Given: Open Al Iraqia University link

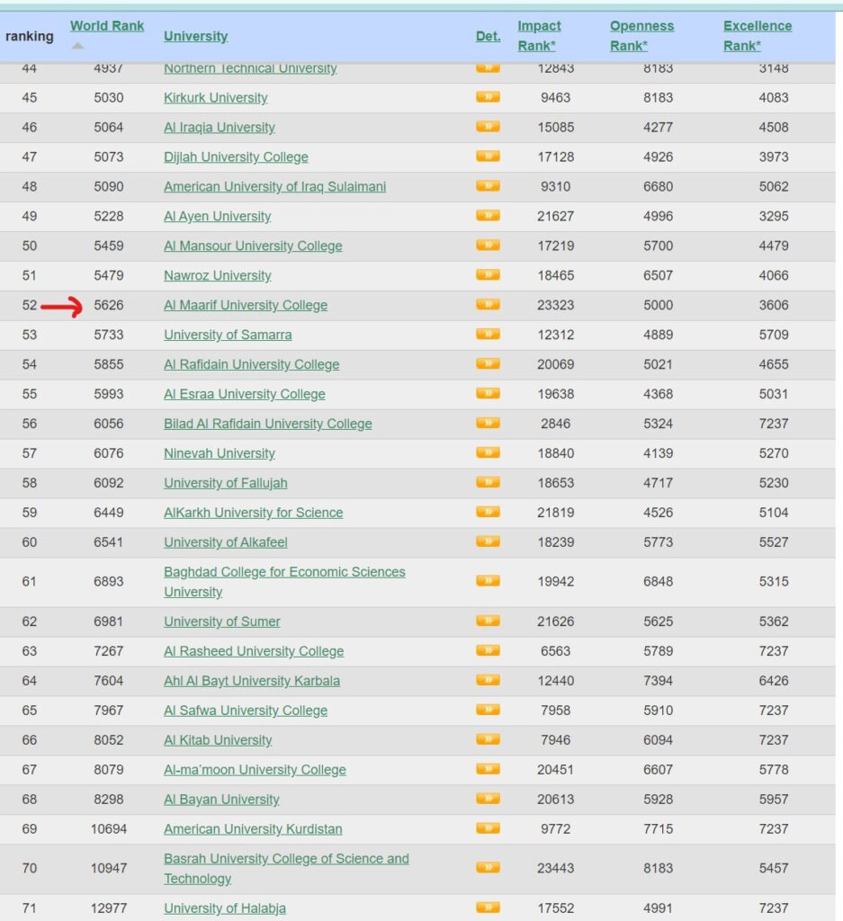Looking at the screenshot, I should pos(220,128).
